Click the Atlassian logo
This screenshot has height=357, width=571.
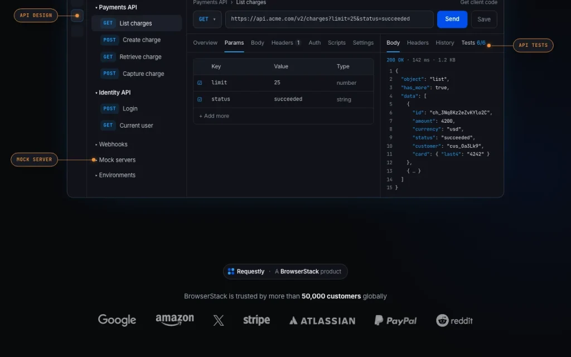(322, 321)
